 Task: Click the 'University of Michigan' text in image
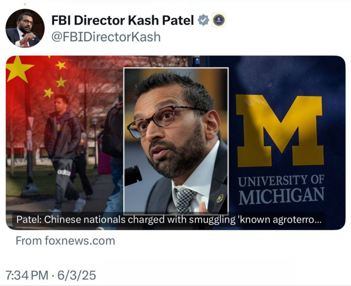pos(281,189)
